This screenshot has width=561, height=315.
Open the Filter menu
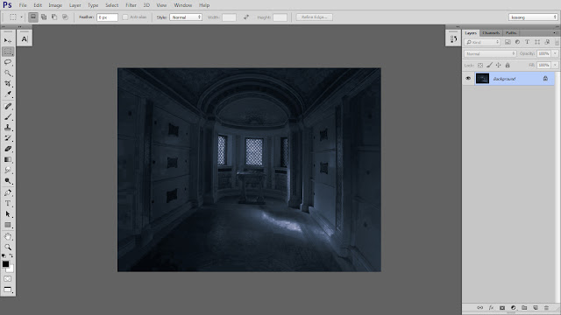131,5
